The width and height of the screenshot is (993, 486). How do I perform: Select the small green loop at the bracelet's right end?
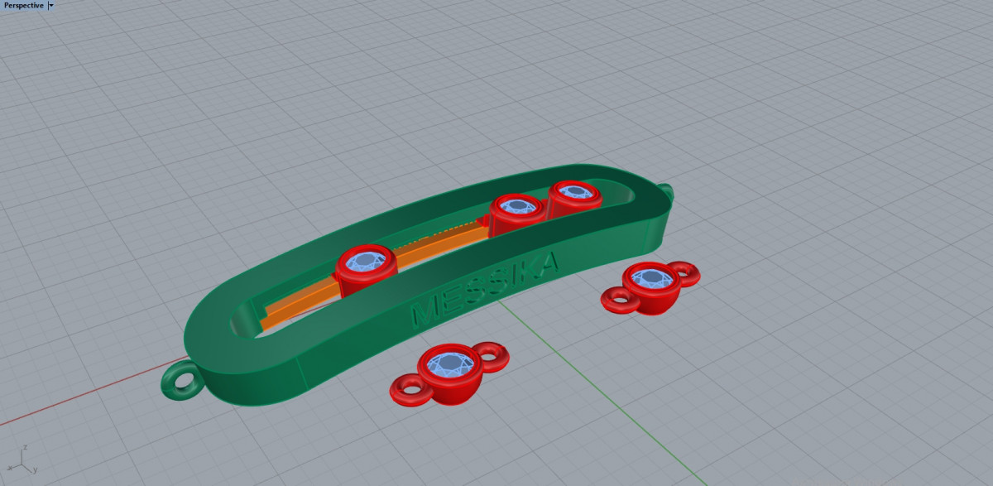(668, 192)
